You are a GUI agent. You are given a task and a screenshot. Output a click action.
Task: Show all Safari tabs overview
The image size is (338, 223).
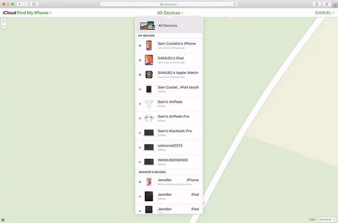pos(327,4)
